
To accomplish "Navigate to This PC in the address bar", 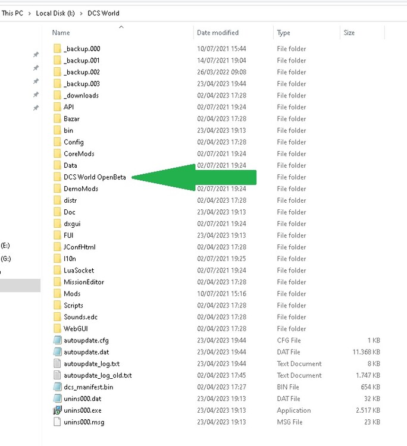I will pyautogui.click(x=12, y=13).
